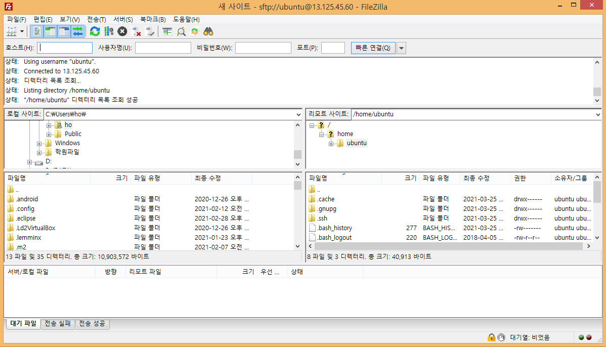Select the .bash_logout remote file
Screen dimensions: 606x347
[x=334, y=238]
